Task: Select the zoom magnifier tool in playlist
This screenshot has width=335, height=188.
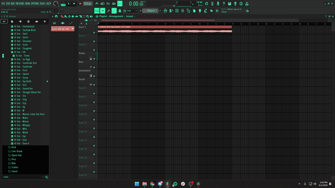Action: click(x=87, y=16)
